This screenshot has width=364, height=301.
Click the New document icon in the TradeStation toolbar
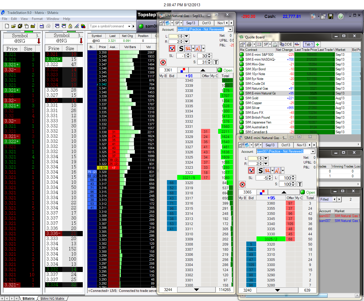pos(7,26)
